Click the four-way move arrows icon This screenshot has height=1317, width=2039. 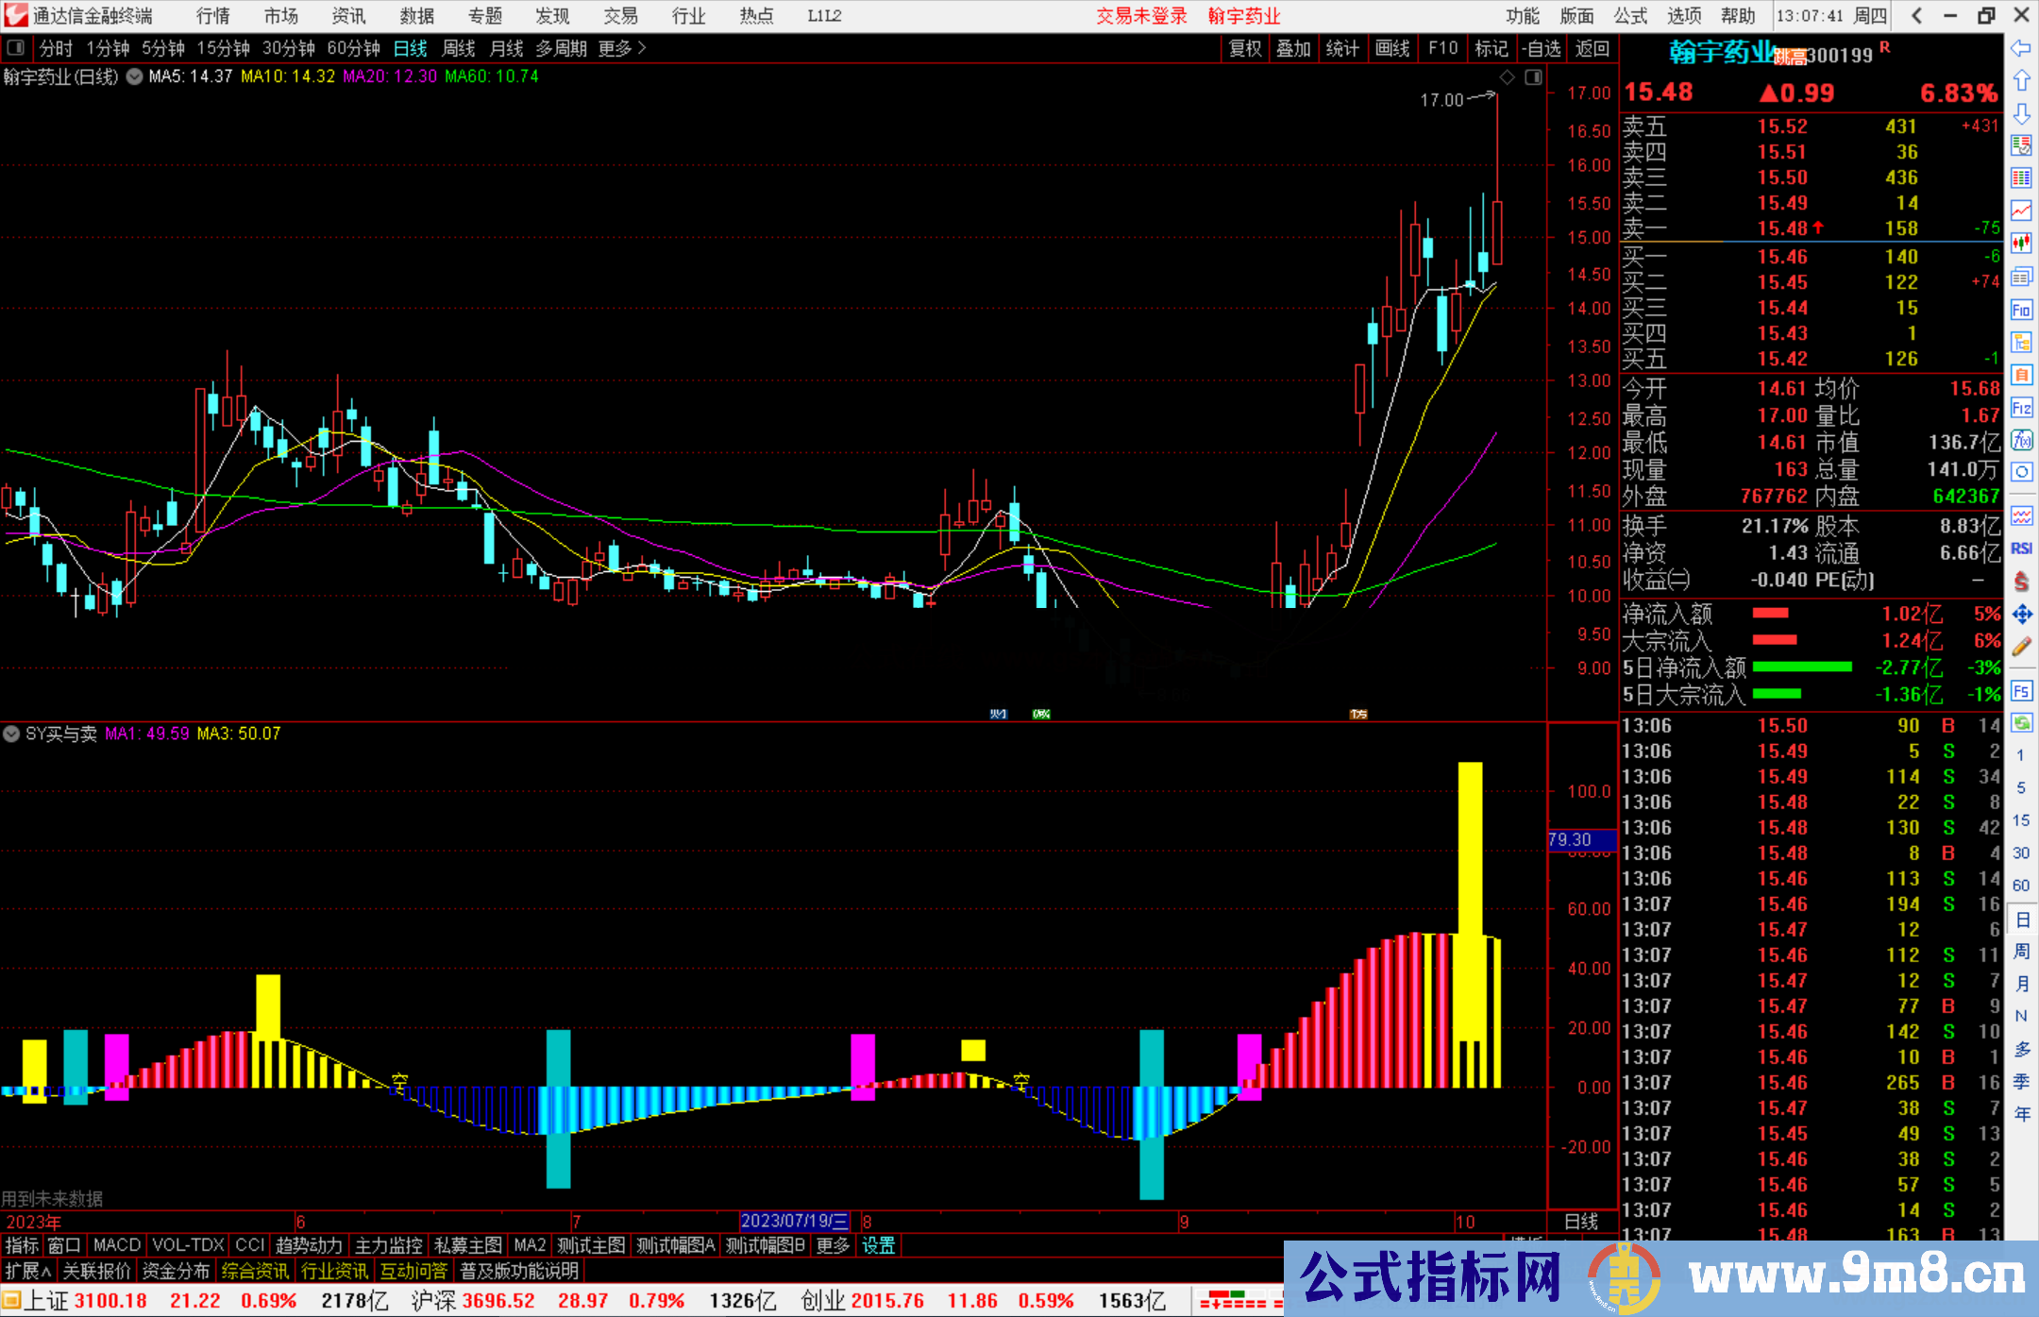click(2021, 615)
